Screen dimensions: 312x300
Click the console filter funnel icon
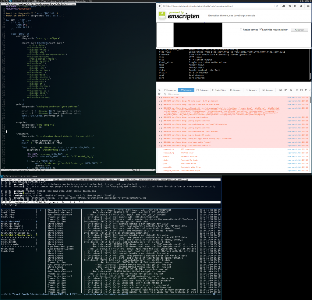(165, 94)
